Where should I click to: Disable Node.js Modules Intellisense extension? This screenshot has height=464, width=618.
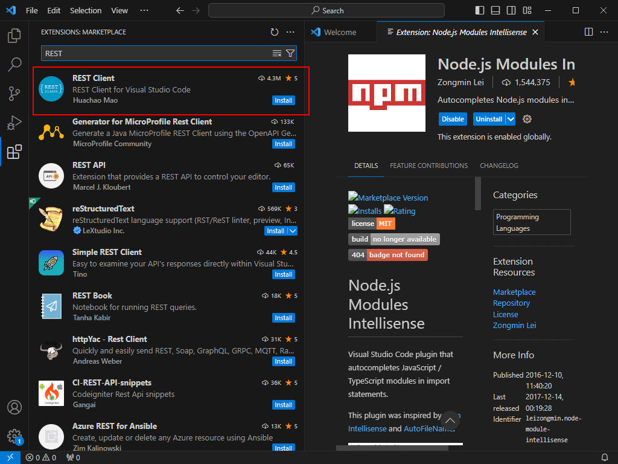click(453, 119)
